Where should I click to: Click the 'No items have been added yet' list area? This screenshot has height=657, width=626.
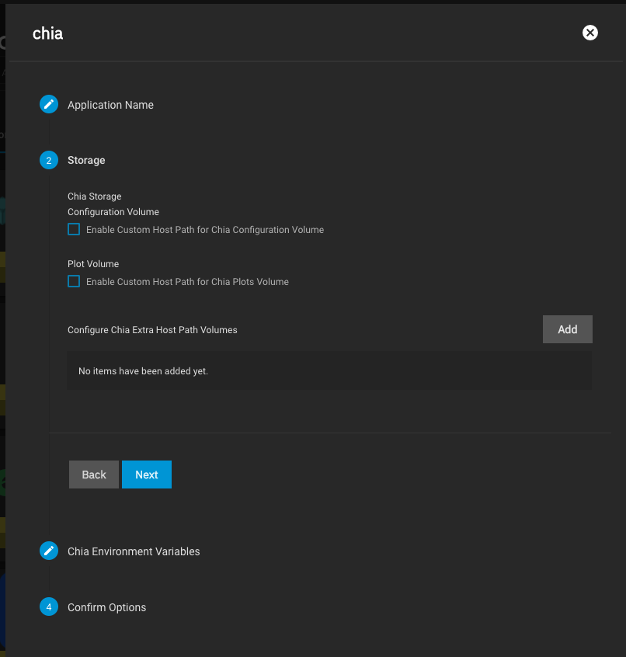(329, 370)
